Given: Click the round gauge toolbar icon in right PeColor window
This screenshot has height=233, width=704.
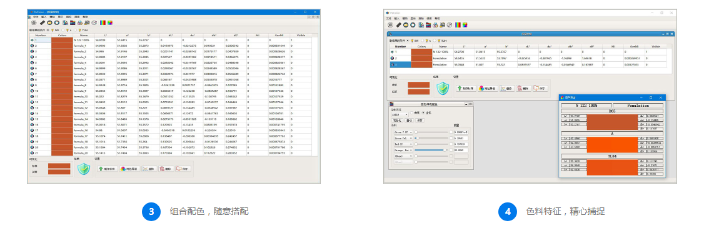Looking at the screenshot, I should [450, 25].
